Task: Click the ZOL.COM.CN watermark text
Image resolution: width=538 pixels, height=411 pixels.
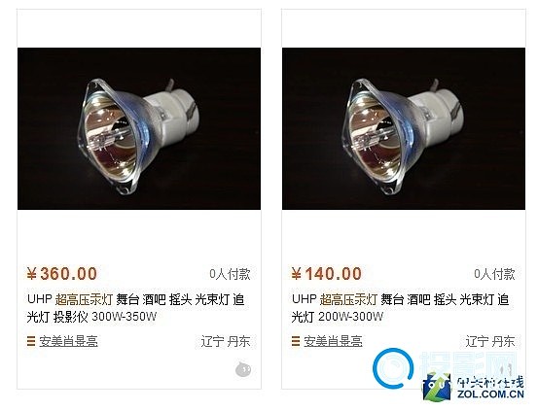Action: [490, 394]
